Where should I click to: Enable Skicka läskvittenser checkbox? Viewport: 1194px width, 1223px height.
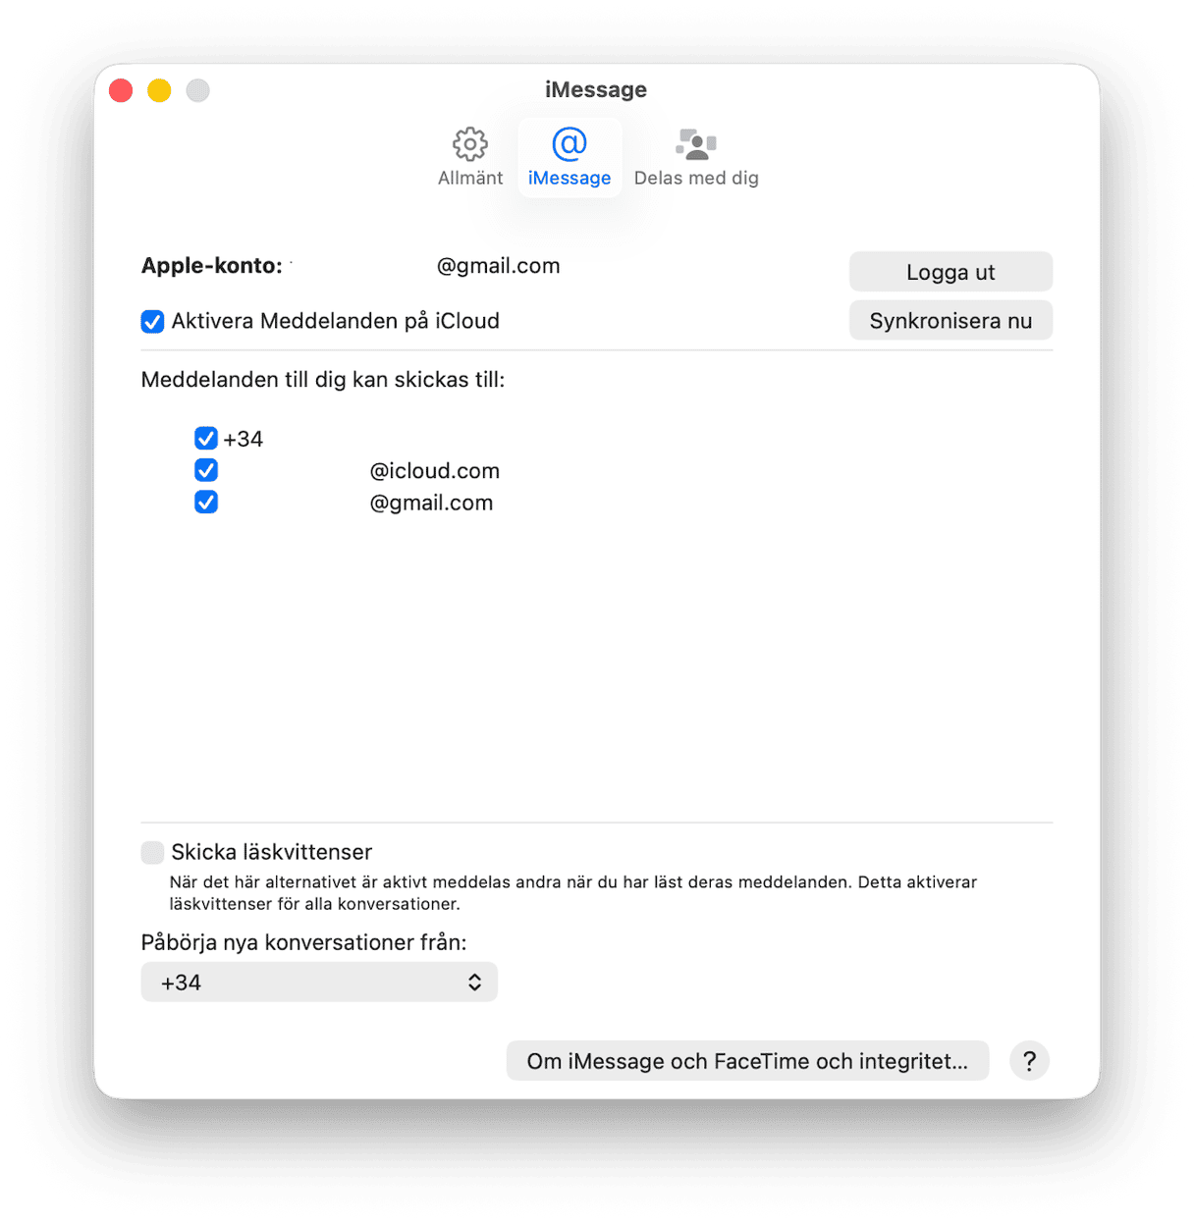pyautogui.click(x=152, y=852)
